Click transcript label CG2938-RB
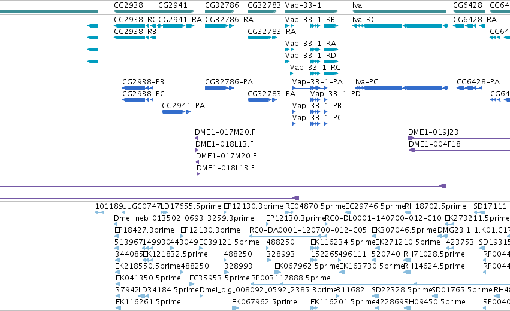Viewport: 510px width, 311px height. 135,32
